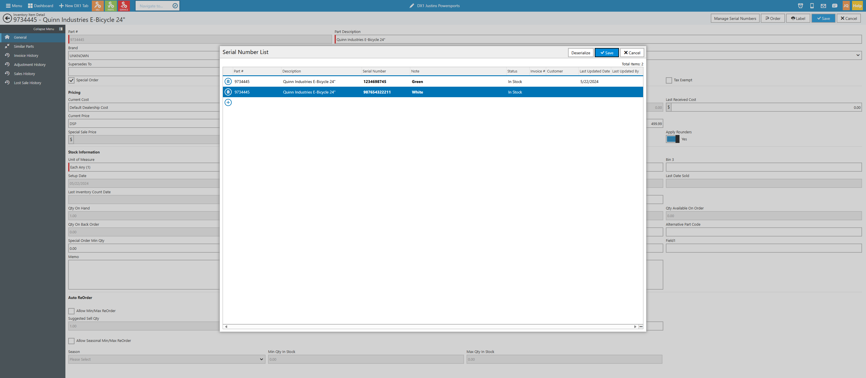The width and height of the screenshot is (866, 378).
Task: Open the alarm clock reminders icon
Action: [800, 6]
